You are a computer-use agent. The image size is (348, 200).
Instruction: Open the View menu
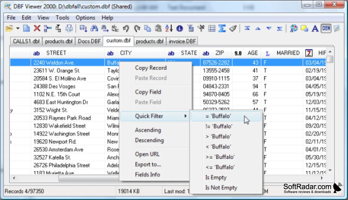pos(43,18)
